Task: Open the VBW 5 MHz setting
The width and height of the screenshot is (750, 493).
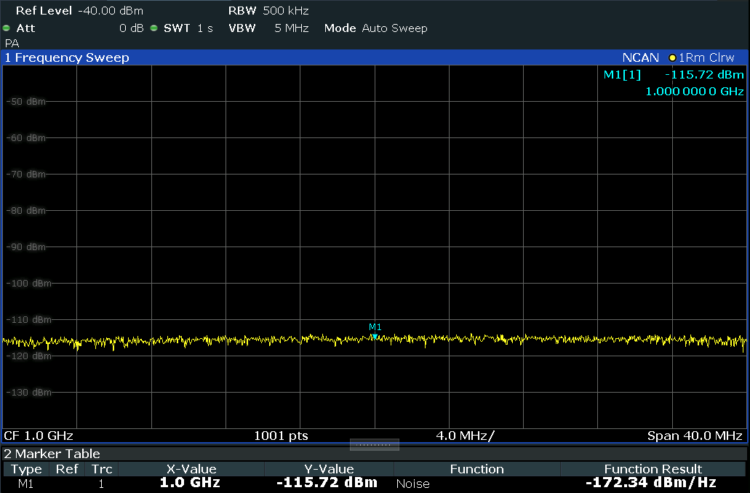Action: [x=268, y=28]
